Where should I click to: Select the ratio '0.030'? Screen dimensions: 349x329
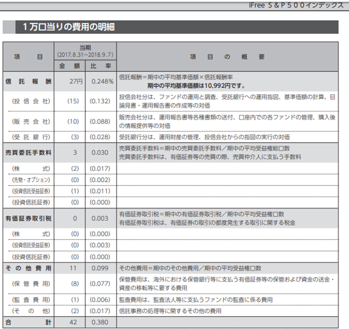(x=100, y=153)
